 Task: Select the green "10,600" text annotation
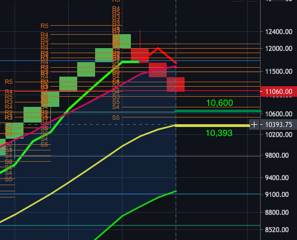point(219,103)
